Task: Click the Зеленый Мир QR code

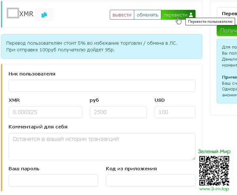Action: (x=214, y=171)
